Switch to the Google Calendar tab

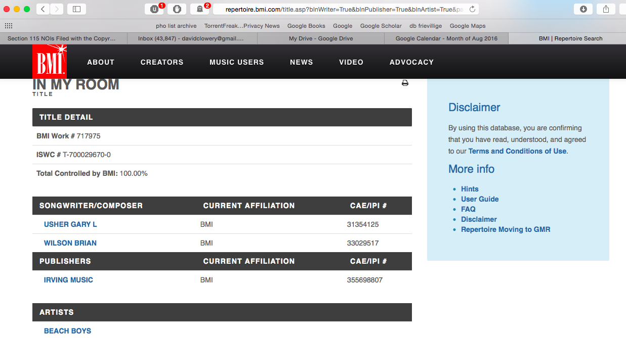(x=446, y=38)
